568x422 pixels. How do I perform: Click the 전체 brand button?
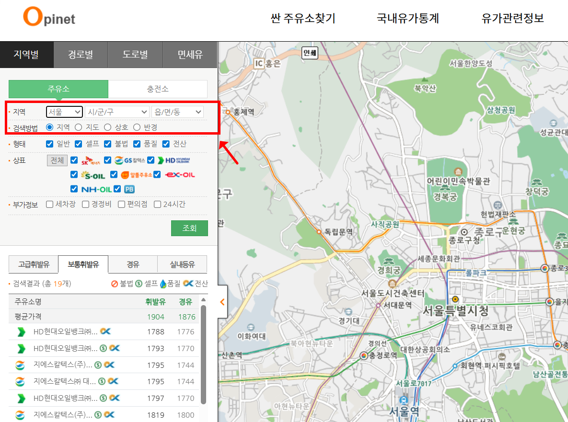[x=57, y=160]
